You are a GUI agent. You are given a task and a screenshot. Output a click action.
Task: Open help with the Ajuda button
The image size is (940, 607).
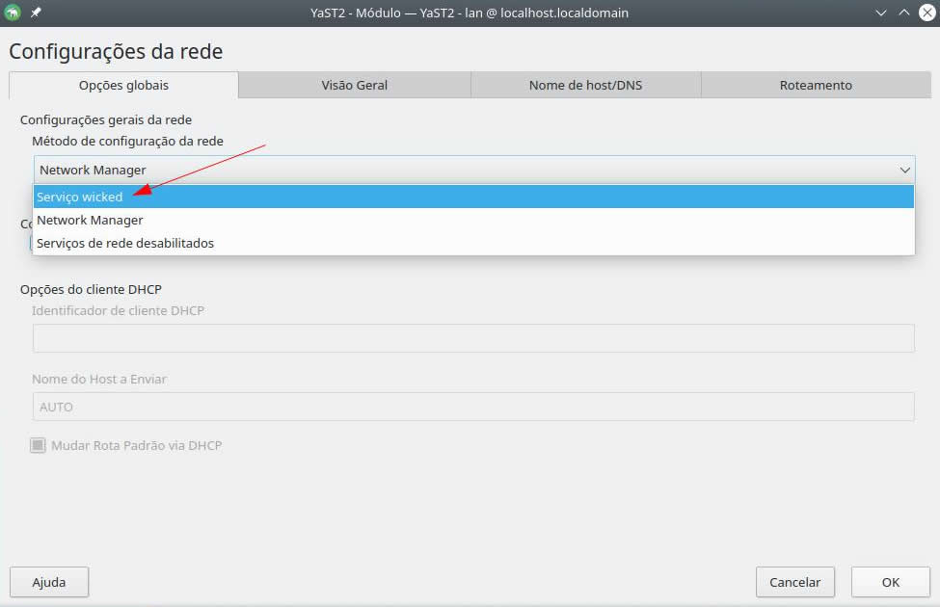[49, 582]
